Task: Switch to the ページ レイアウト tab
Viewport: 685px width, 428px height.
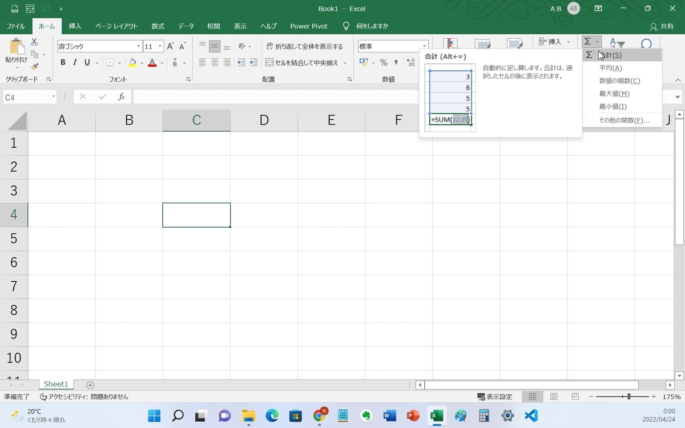Action: point(116,26)
